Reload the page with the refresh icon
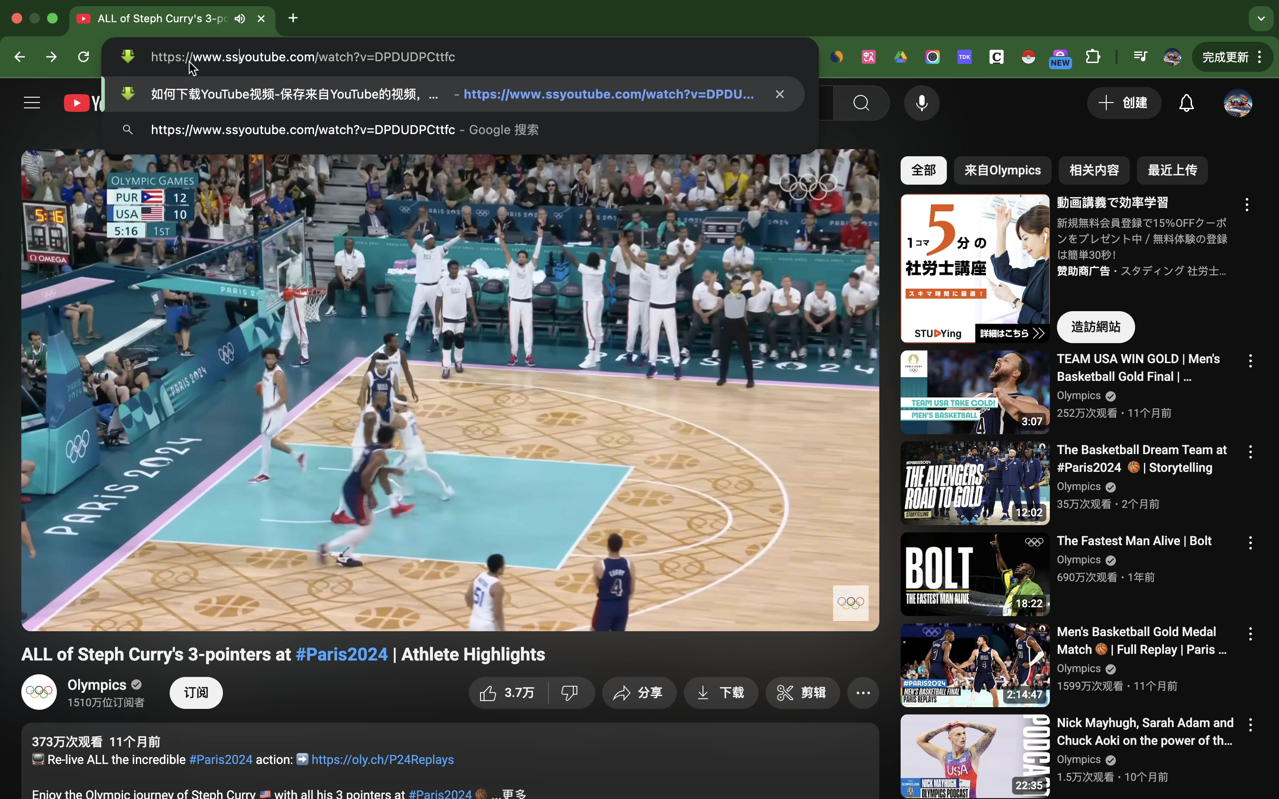1279x799 pixels. [x=83, y=56]
